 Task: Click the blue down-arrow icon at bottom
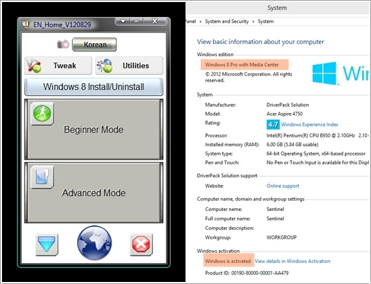(x=47, y=244)
